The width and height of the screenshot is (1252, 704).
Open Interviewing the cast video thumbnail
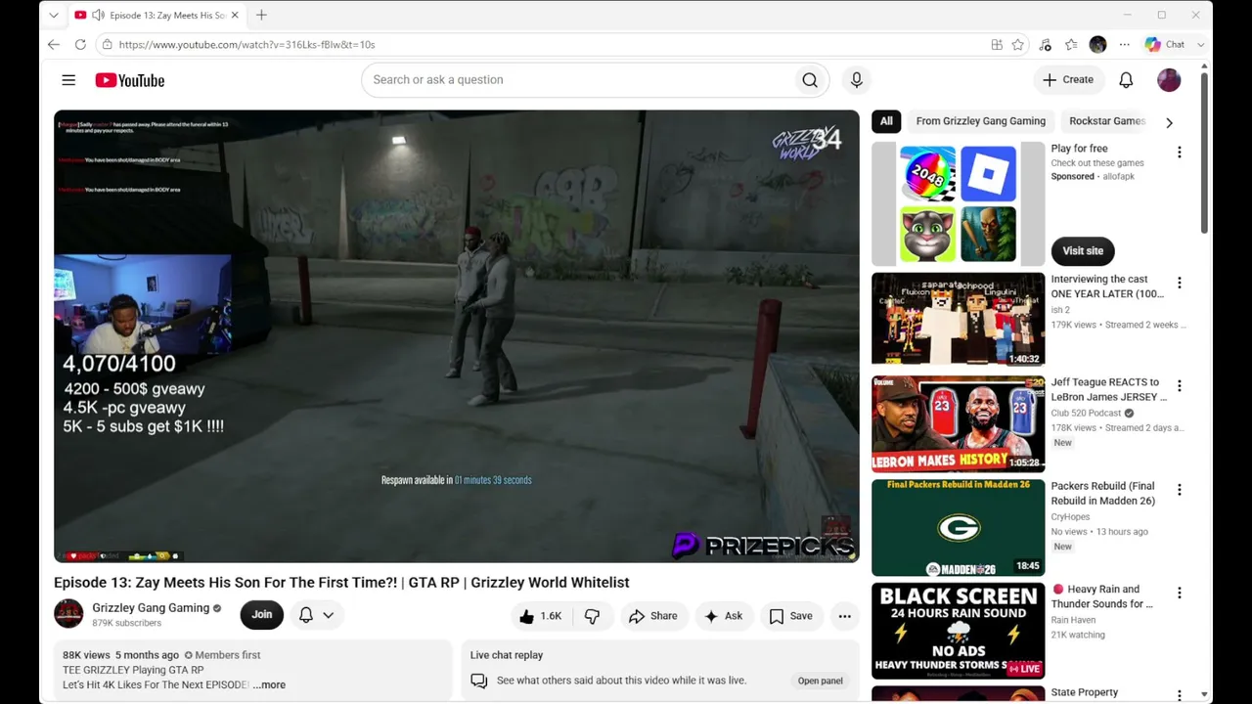[x=959, y=320]
